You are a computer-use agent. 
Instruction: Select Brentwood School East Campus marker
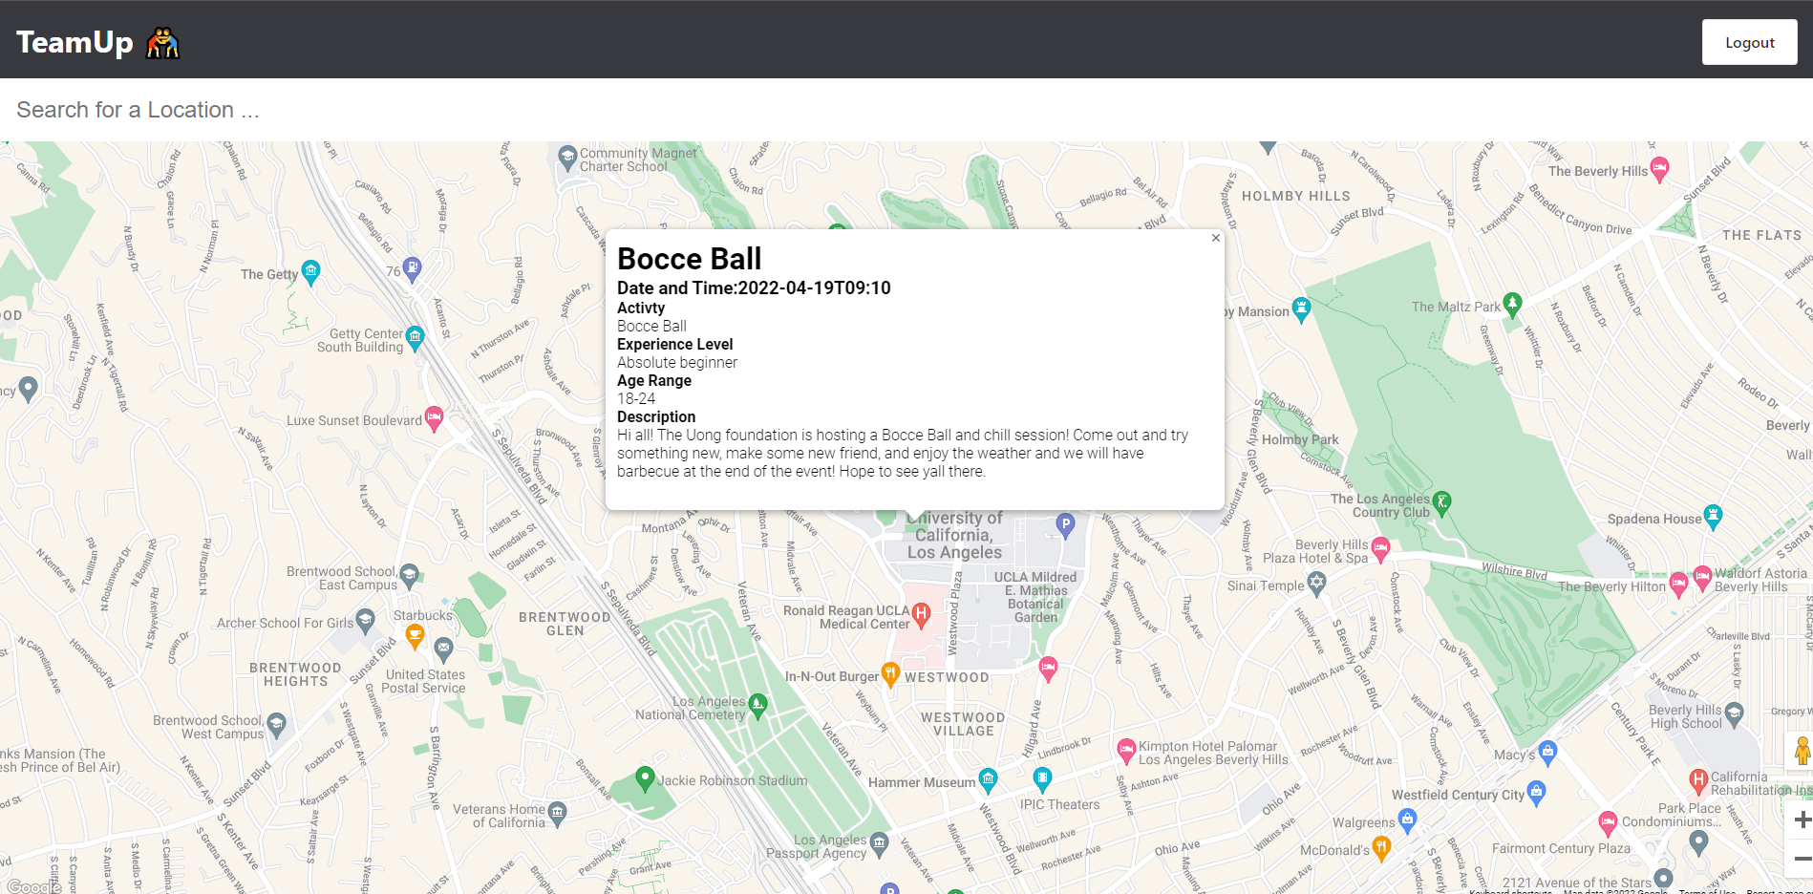pos(409,576)
